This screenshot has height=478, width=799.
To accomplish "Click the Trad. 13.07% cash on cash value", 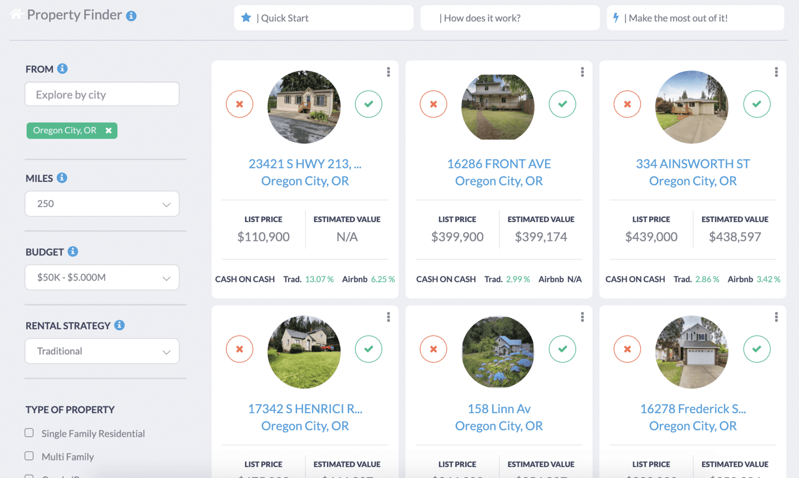I will (320, 279).
